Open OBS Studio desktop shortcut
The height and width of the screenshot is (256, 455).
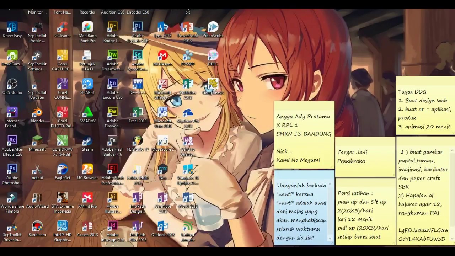click(x=12, y=87)
